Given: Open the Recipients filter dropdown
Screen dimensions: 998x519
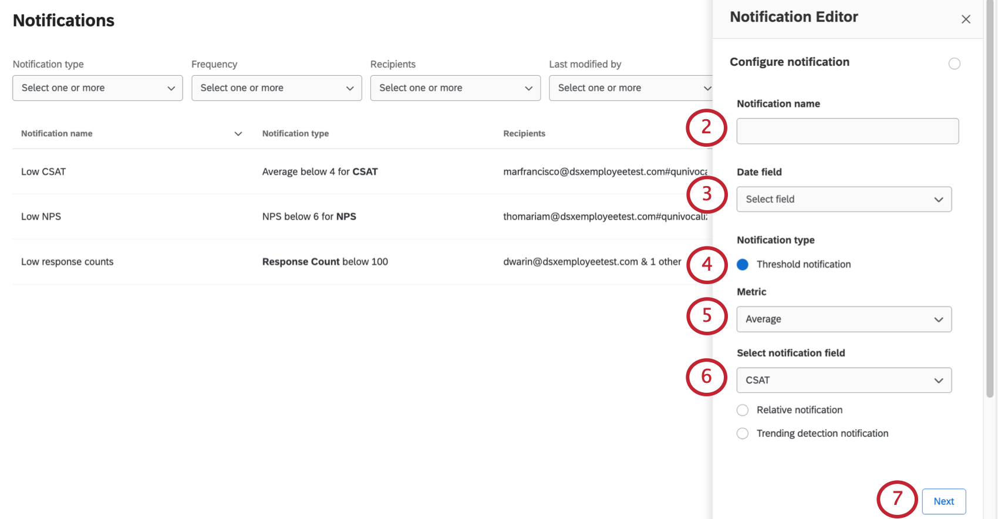Looking at the screenshot, I should tap(455, 88).
